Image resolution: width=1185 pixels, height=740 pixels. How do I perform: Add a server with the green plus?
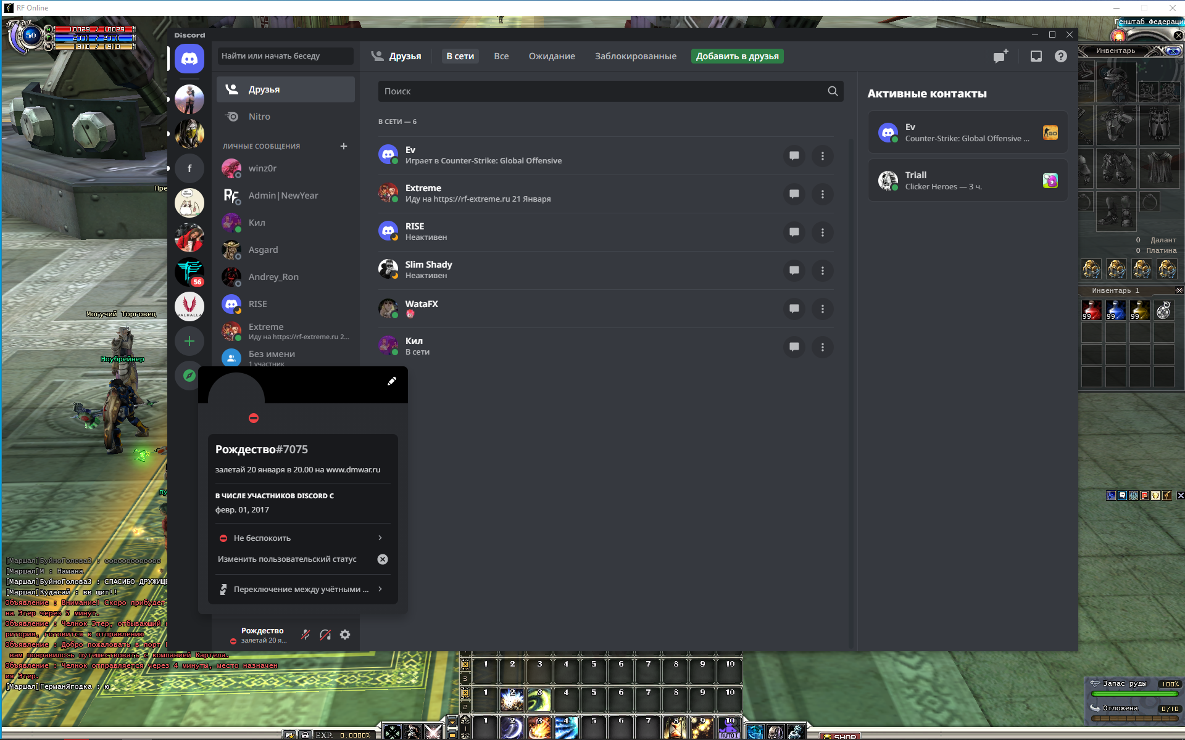pos(189,341)
